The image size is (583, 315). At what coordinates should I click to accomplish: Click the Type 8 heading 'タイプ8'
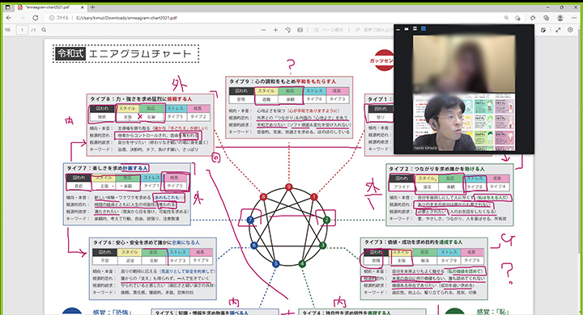click(100, 99)
